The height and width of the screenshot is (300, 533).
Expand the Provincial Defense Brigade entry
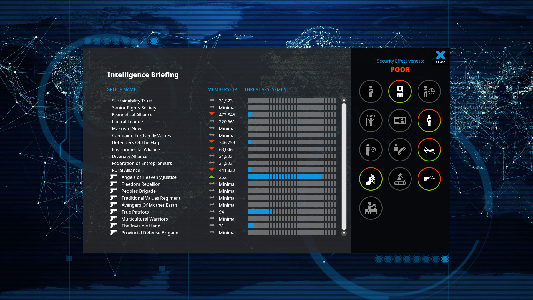point(150,232)
